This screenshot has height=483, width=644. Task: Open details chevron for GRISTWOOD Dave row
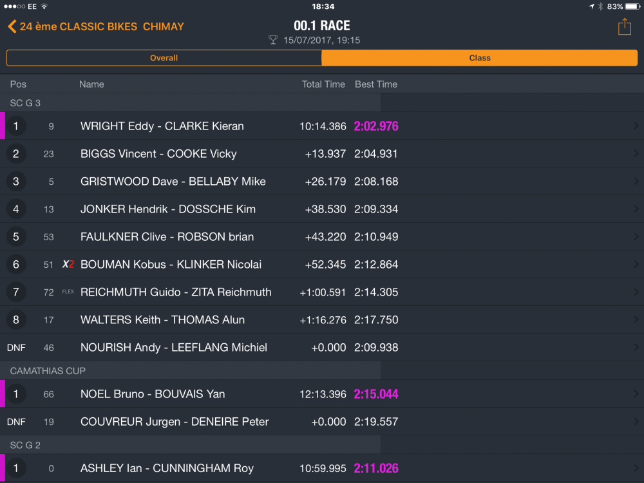coord(636,181)
